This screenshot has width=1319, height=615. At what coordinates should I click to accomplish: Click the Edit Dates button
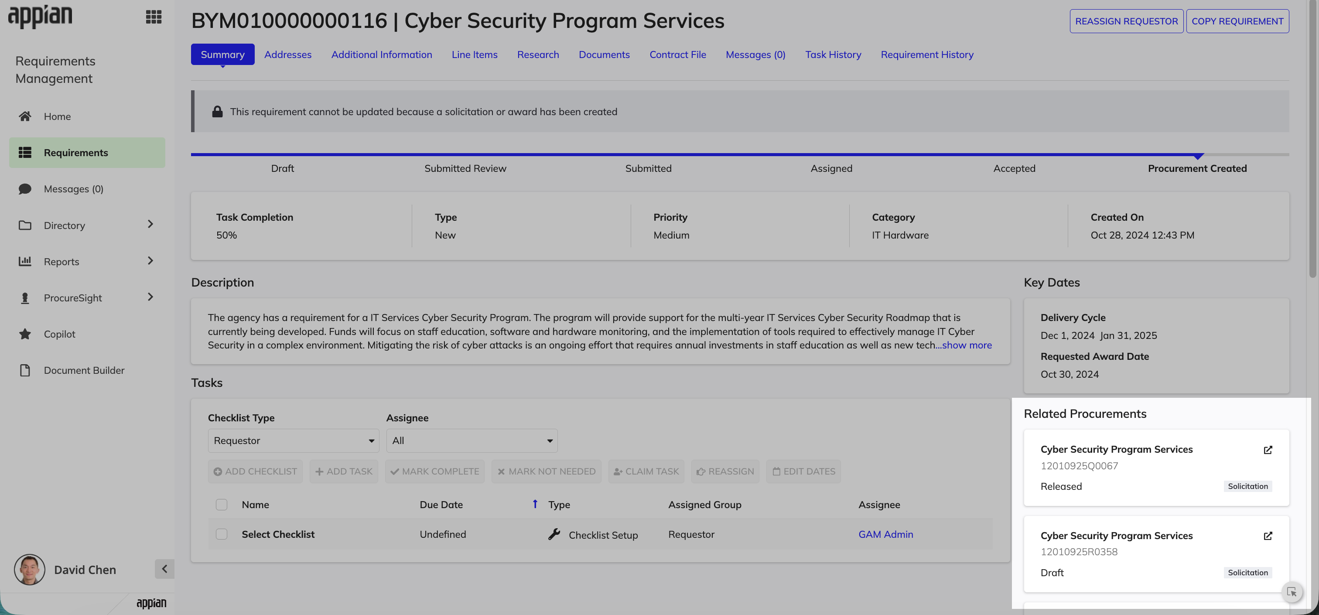[803, 471]
